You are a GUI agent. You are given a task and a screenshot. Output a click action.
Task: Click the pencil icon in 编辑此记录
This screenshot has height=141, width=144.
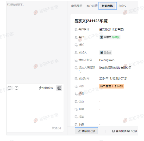[x=79, y=131]
